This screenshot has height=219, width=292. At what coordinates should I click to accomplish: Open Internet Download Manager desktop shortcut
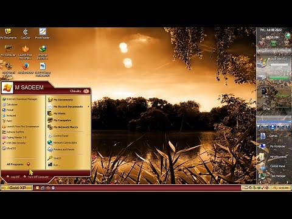point(43,52)
